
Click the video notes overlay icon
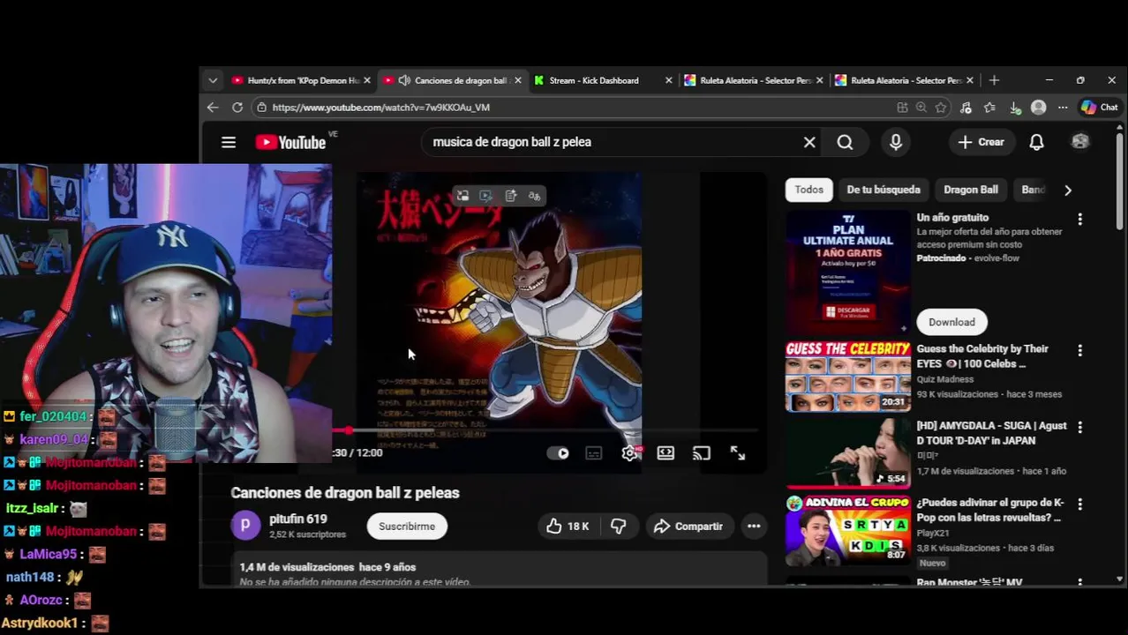(x=510, y=196)
